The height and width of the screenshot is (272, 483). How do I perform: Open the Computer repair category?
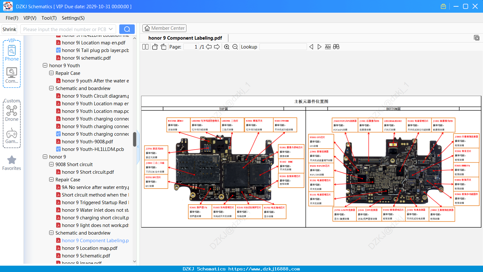point(12,75)
